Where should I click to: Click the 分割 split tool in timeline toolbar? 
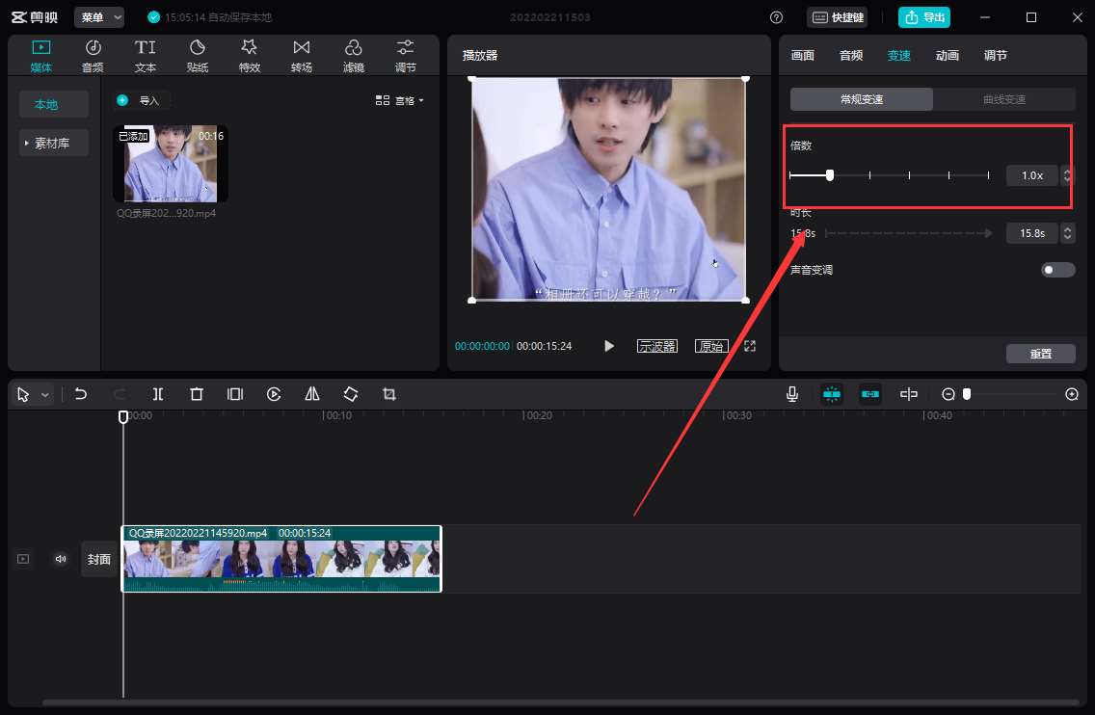158,394
